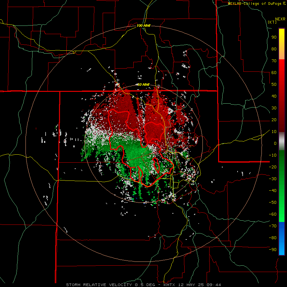The height and width of the screenshot is (287, 287).
Task: Click the -80 value on the velocity scale
Action: 273,238
